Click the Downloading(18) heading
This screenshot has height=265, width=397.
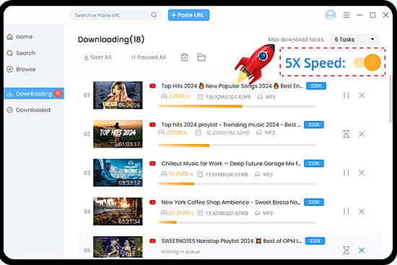111,40
